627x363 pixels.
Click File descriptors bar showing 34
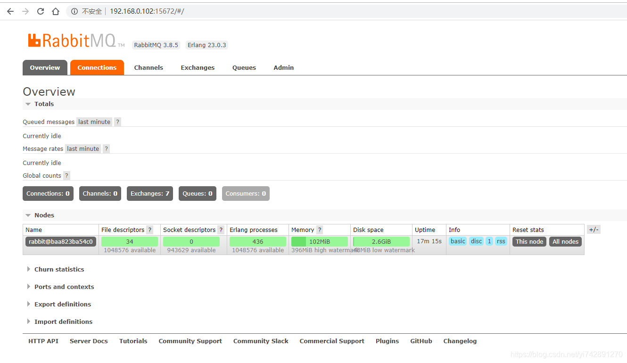point(130,241)
